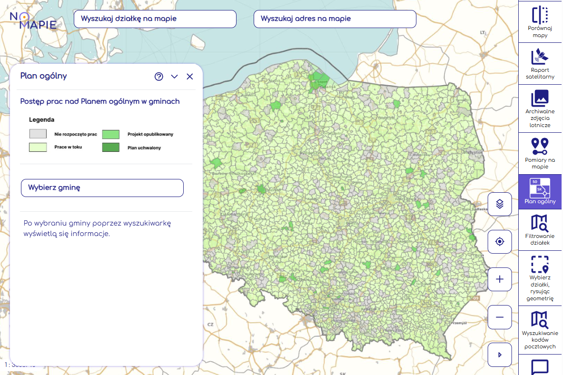Collapse the Plan ogólny panel chevron
The height and width of the screenshot is (375, 563).
point(174,77)
